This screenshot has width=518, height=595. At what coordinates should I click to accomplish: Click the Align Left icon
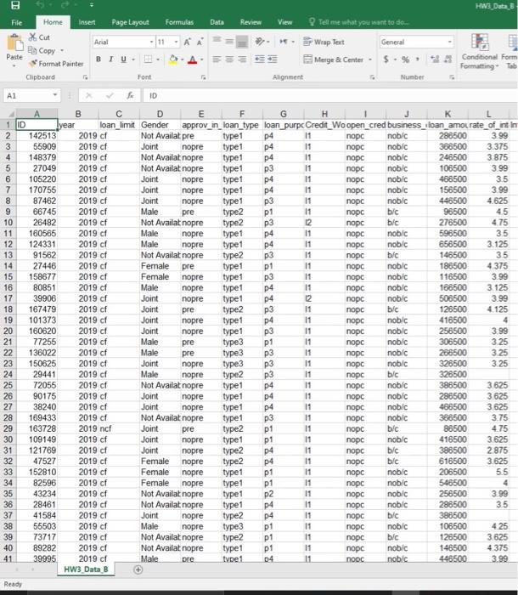point(217,59)
